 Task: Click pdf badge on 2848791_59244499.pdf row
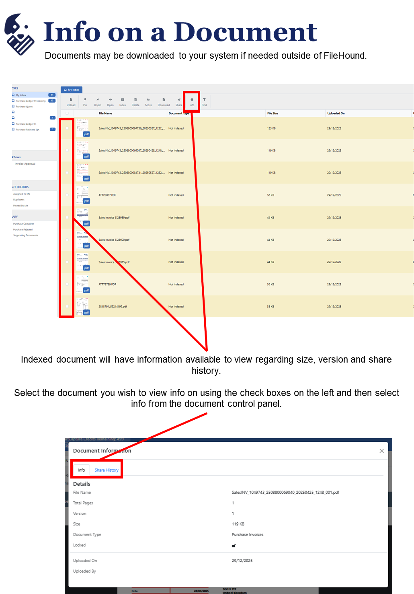coord(86,313)
